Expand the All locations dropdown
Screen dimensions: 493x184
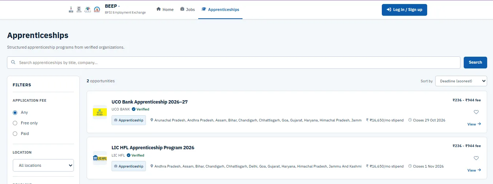pos(43,165)
